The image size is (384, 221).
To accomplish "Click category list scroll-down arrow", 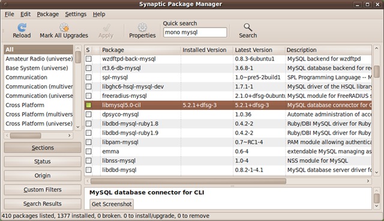I will (78, 127).
